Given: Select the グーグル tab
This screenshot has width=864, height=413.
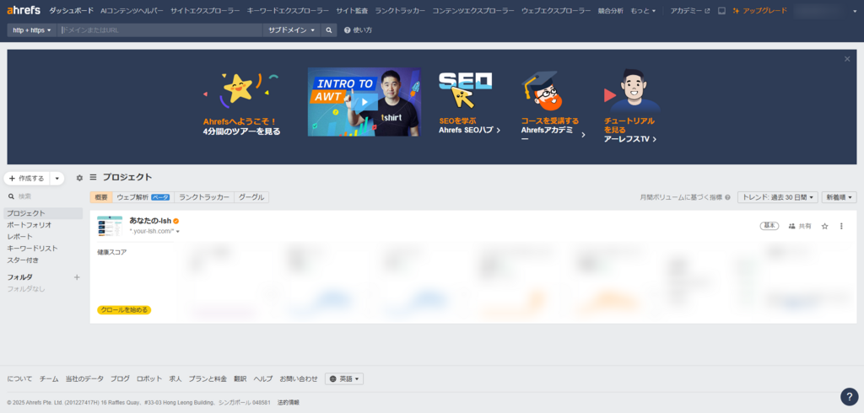Looking at the screenshot, I should tap(251, 197).
